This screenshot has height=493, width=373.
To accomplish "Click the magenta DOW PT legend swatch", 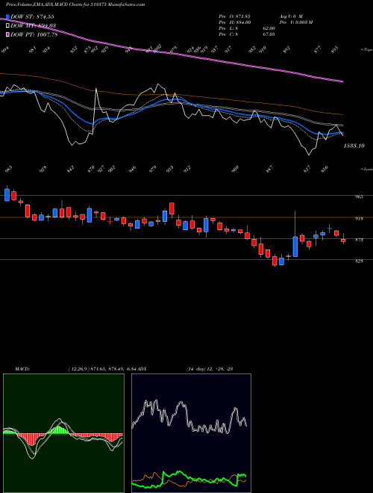I will point(7,34).
